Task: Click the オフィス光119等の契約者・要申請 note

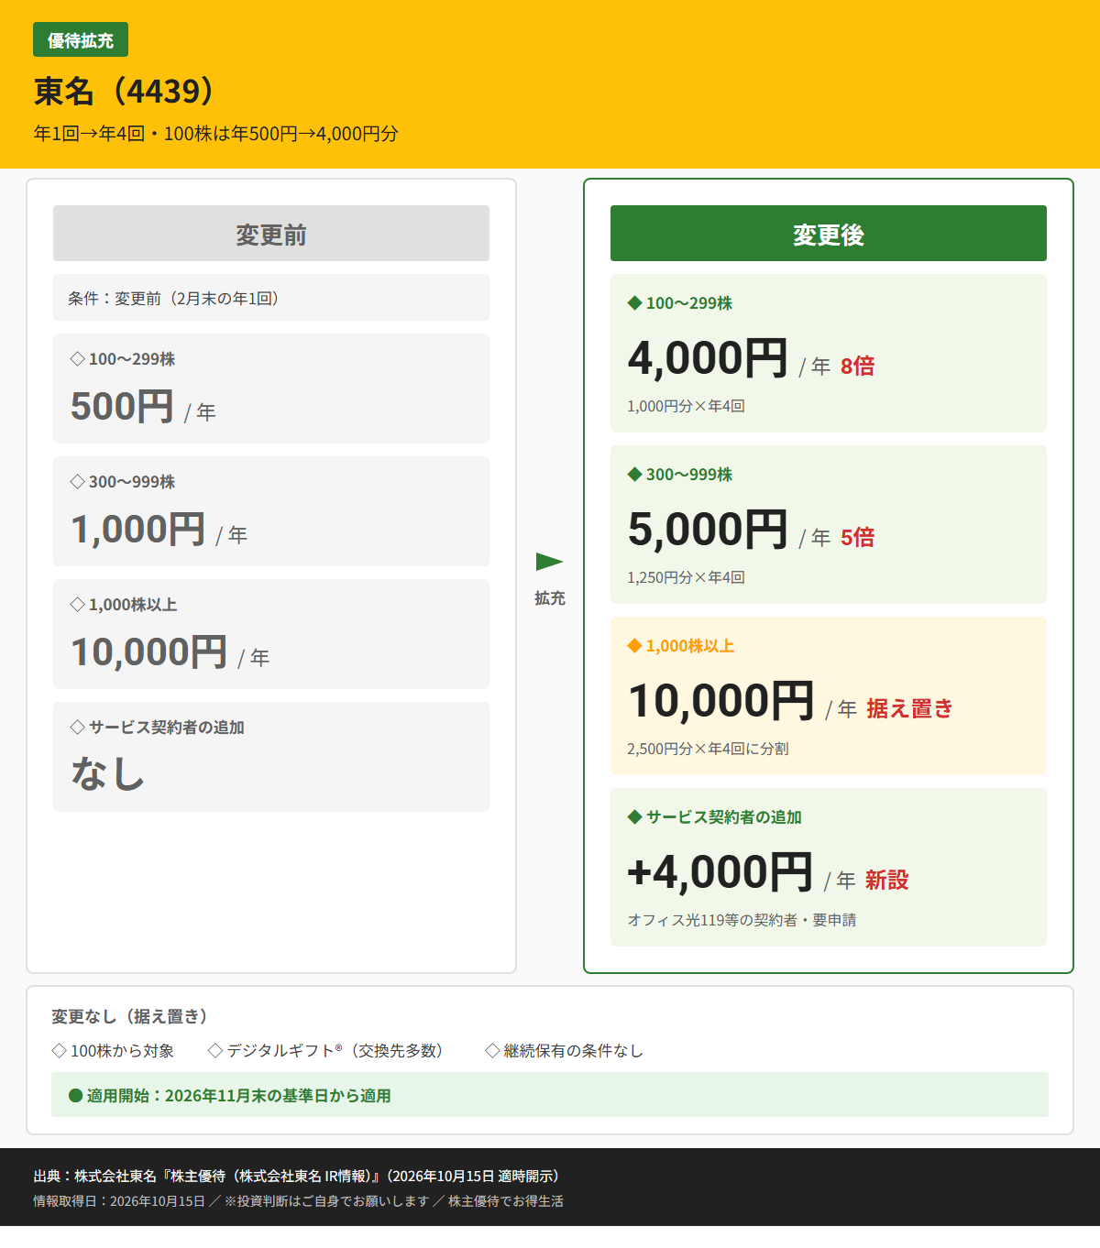Action: coord(742,920)
